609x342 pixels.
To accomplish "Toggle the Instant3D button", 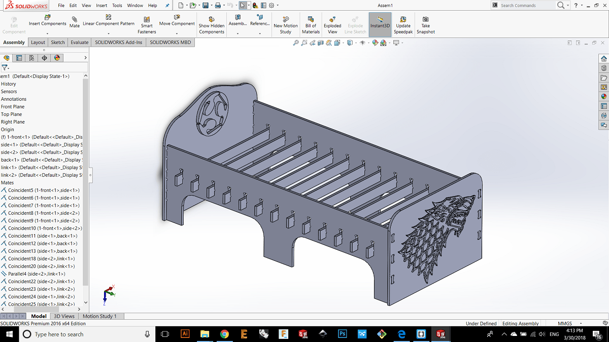I will pos(380,24).
